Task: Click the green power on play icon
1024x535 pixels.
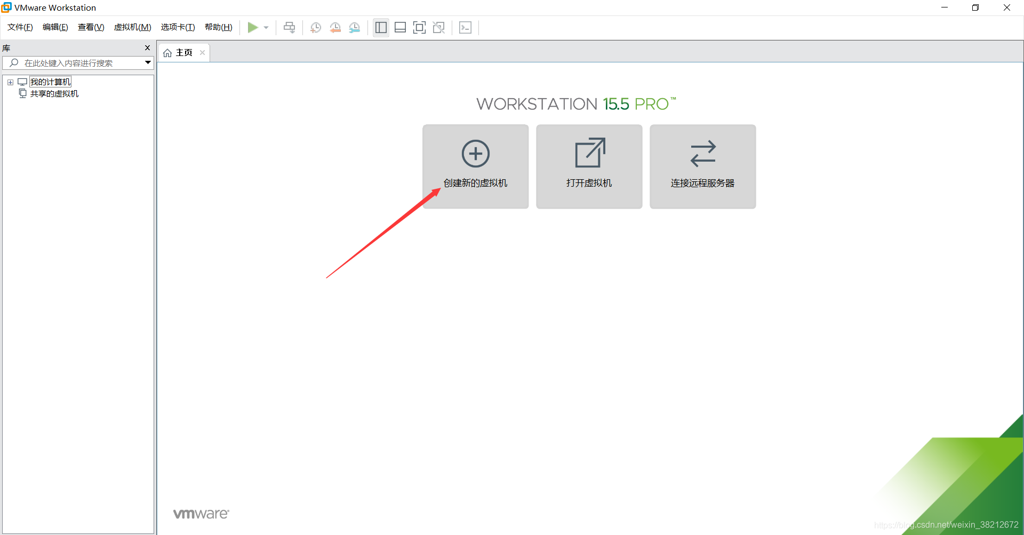Action: 253,27
